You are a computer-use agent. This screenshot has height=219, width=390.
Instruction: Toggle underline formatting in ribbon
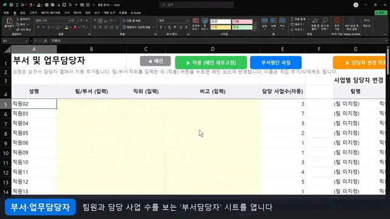coord(49,27)
